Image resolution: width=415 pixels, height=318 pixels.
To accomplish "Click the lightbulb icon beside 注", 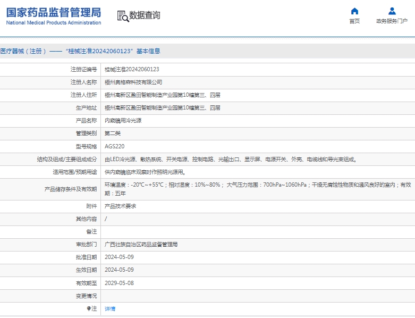I will (x=89, y=308).
